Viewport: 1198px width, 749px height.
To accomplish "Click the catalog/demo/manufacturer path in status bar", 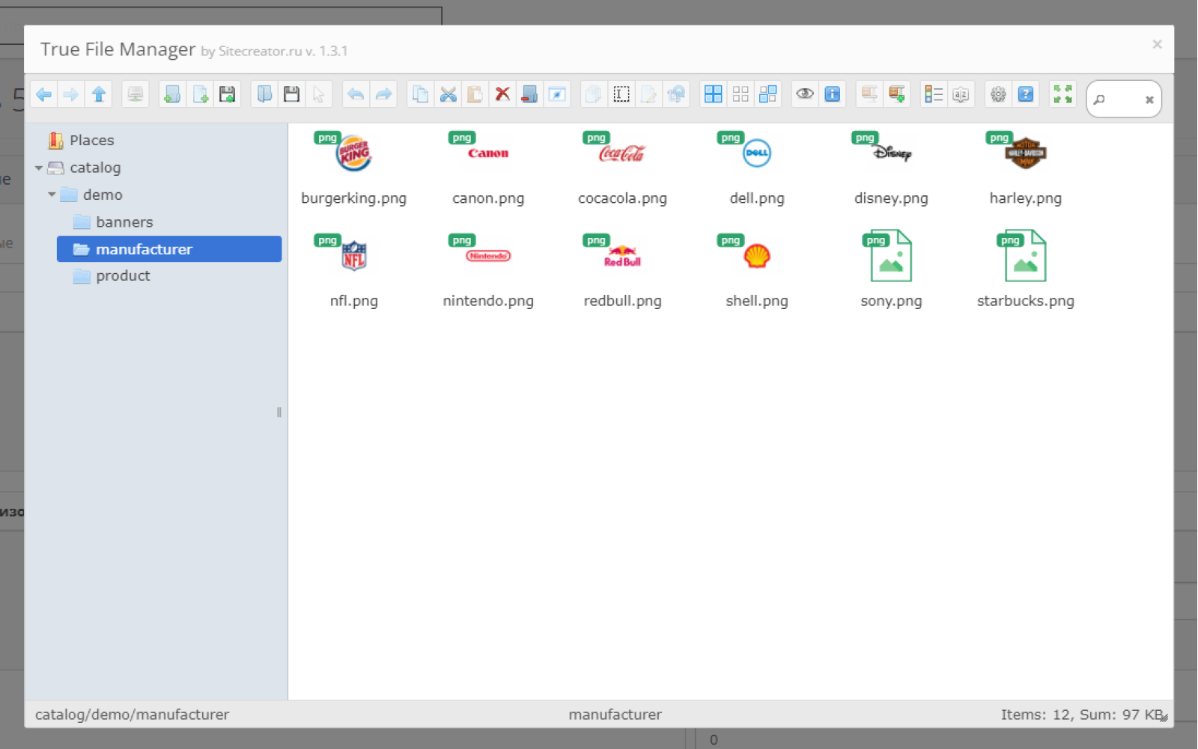I will tap(133, 715).
